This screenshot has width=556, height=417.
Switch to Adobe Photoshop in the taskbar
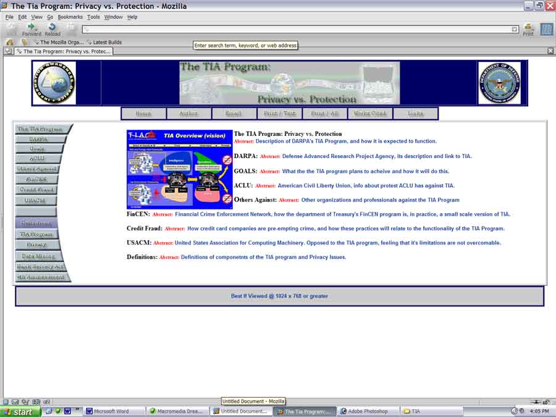click(x=367, y=411)
